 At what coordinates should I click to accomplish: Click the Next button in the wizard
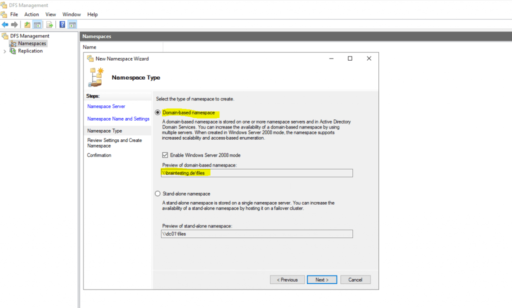click(x=322, y=280)
